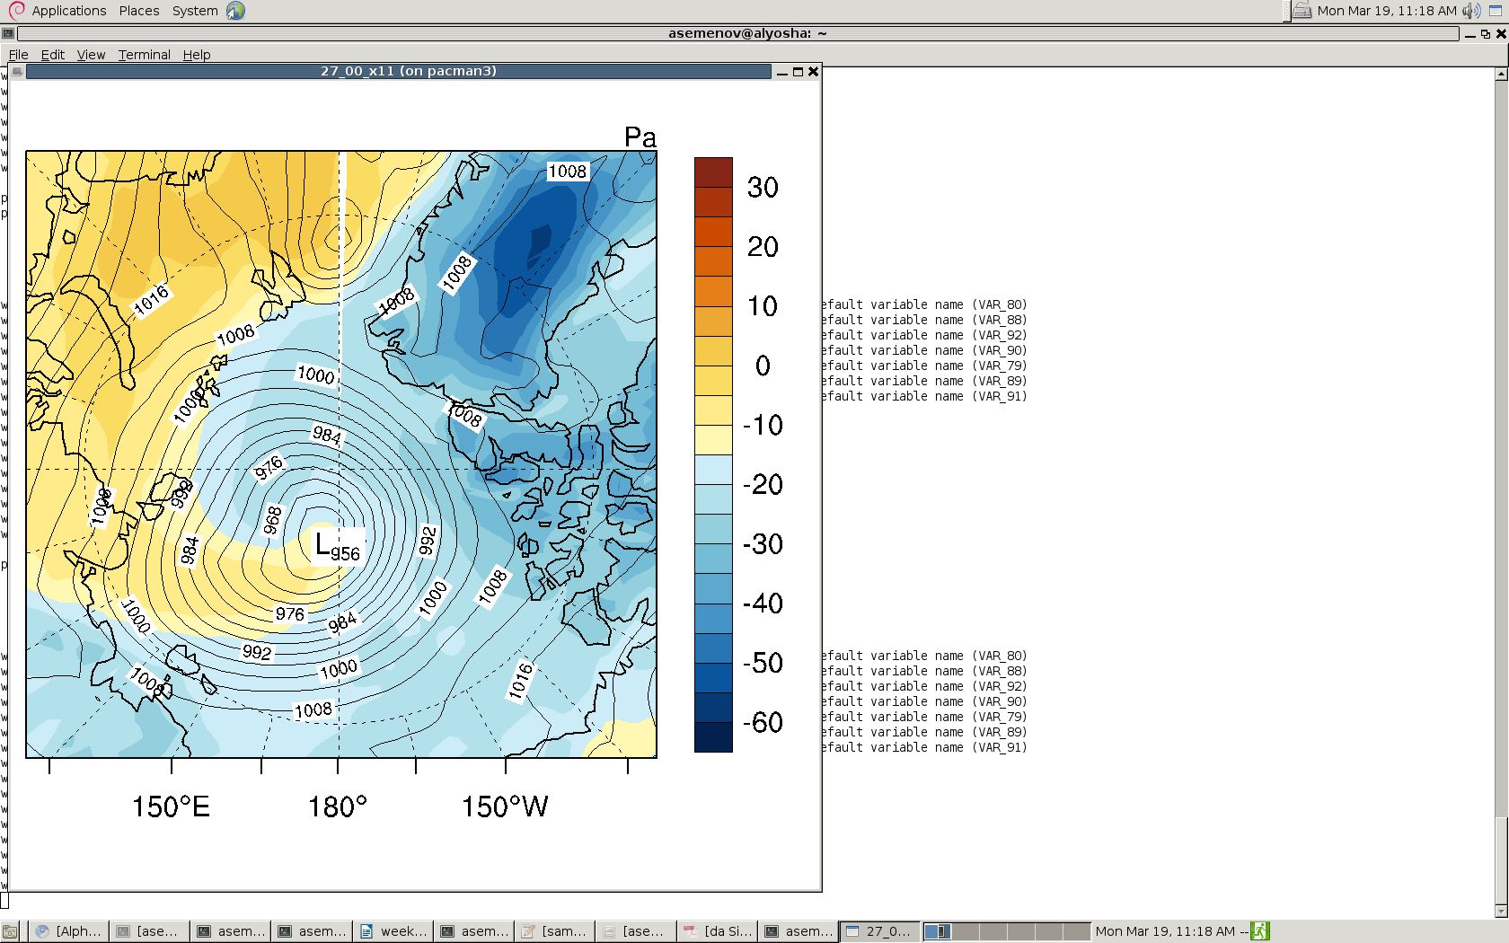Open the 27_00_x11 window menu icon
This screenshot has width=1509, height=943.
17,72
